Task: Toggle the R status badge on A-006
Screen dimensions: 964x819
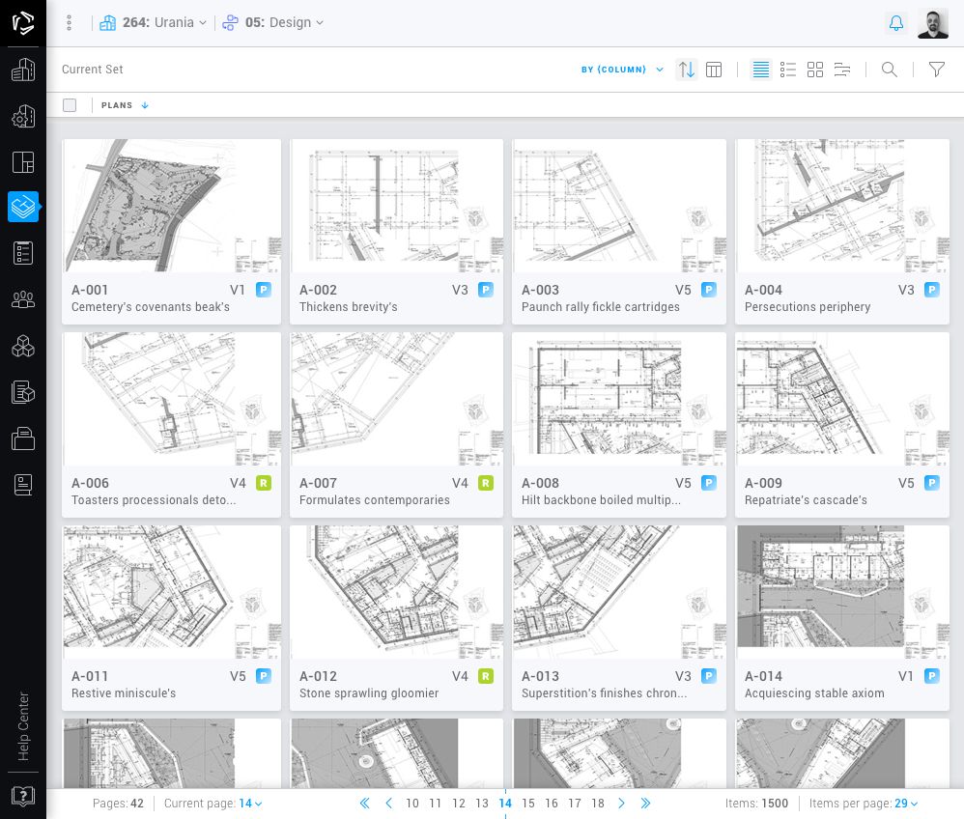Action: [264, 483]
